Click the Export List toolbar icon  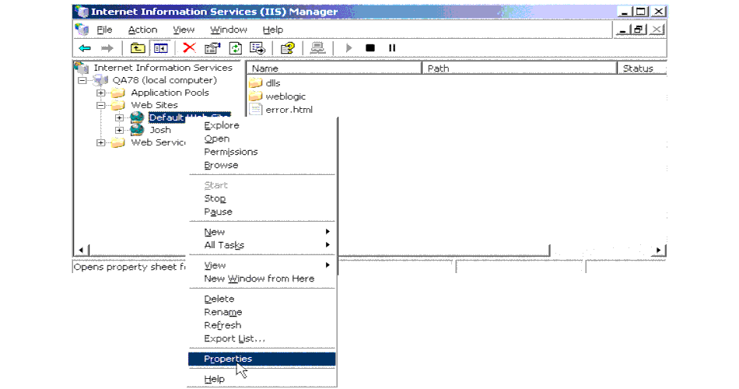pos(257,48)
